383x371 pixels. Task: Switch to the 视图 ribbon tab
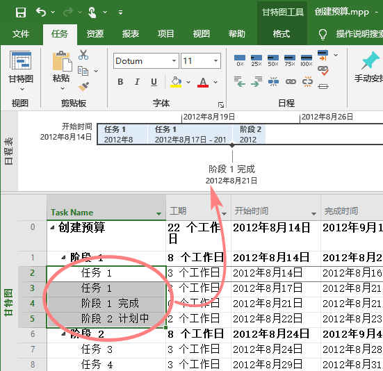[202, 33]
